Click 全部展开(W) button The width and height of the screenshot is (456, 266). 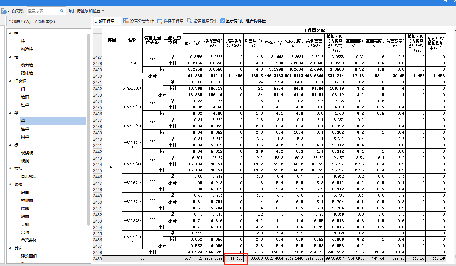pos(19,21)
